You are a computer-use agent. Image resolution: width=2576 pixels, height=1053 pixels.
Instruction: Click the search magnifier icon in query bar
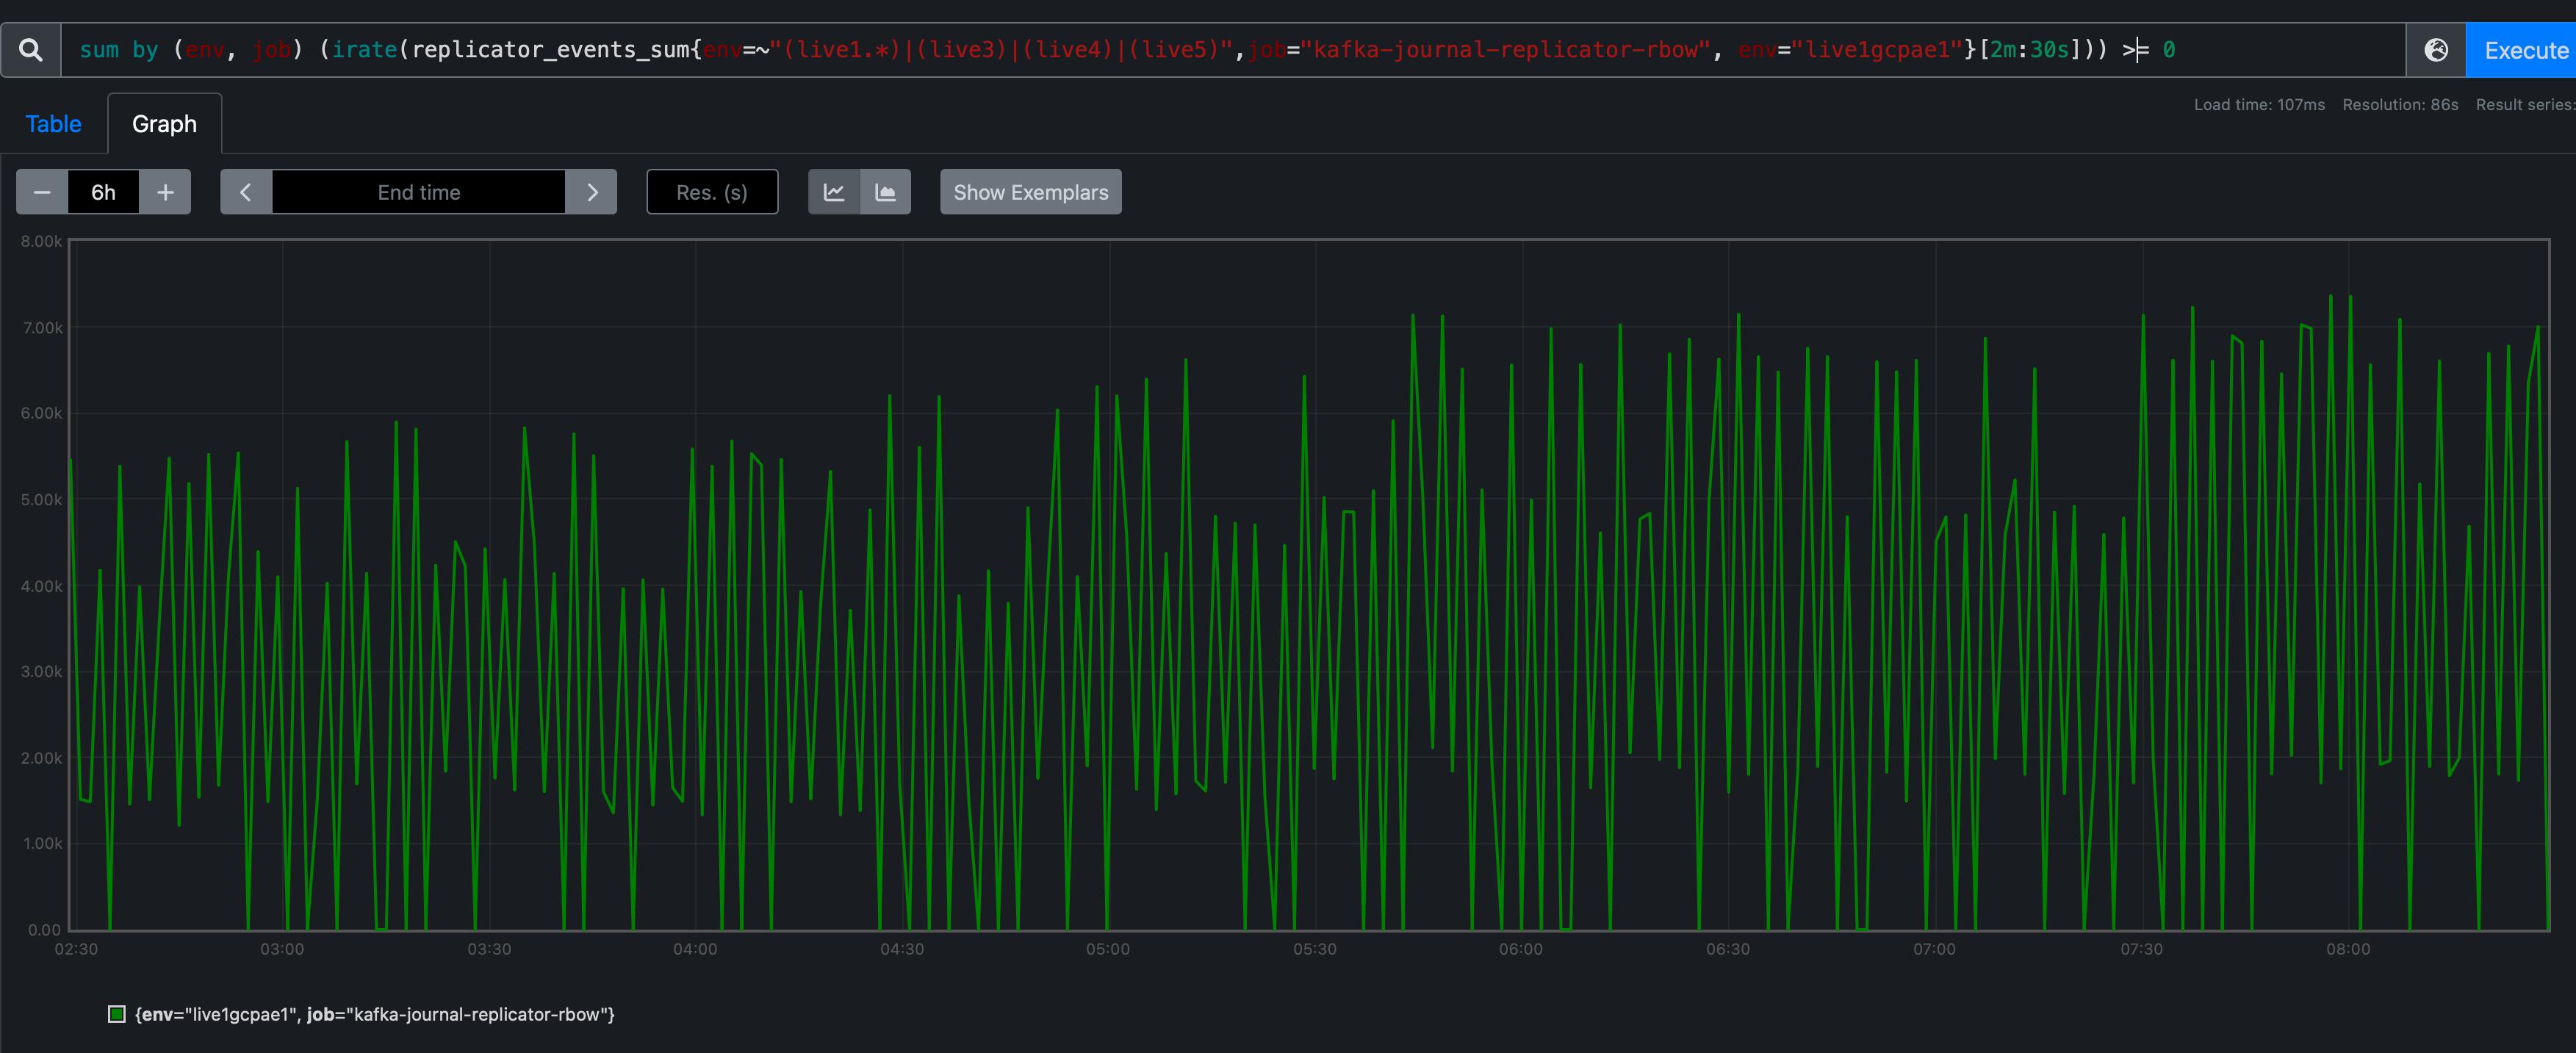[31, 50]
